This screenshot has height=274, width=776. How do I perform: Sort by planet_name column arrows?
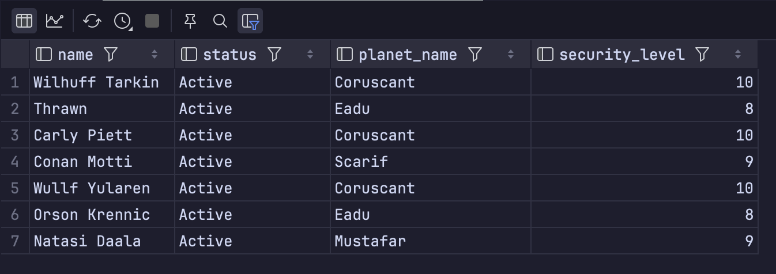pos(511,54)
